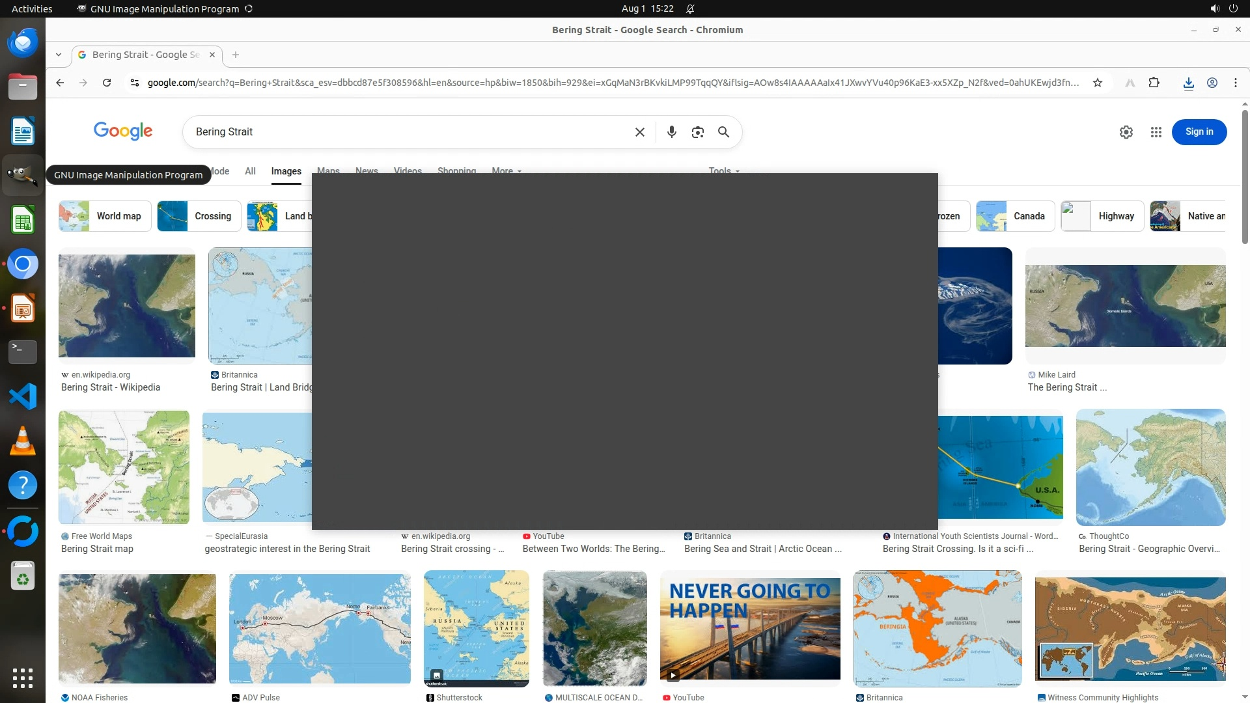
Task: Click the magnifier search button
Action: (723, 132)
